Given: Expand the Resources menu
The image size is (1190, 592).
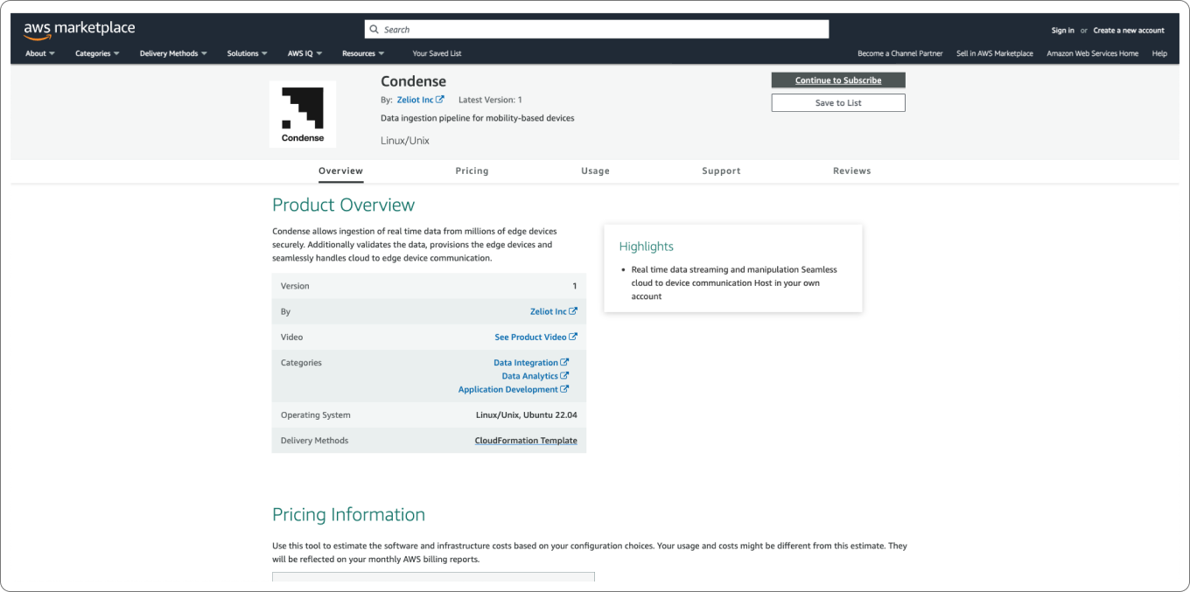Looking at the screenshot, I should pos(363,53).
